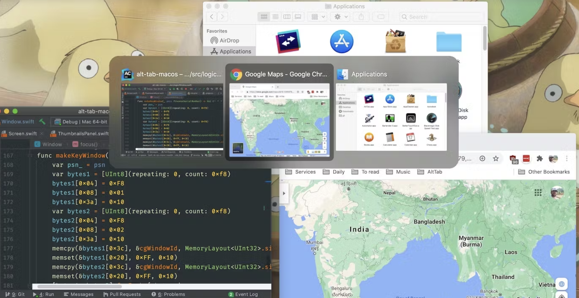
Task: Click the red Chrome extension icon
Action: click(526, 158)
